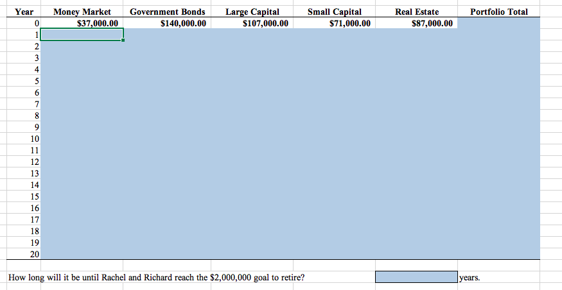Select the selected Money Market year 1 cell

pyautogui.click(x=82, y=35)
